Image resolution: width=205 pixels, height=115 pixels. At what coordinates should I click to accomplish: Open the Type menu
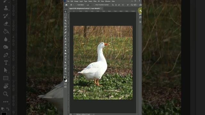click(x=86, y=1)
